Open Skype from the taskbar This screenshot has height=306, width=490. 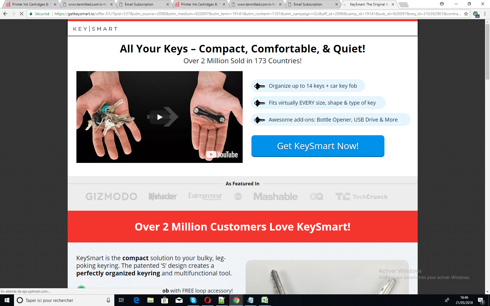(193, 300)
